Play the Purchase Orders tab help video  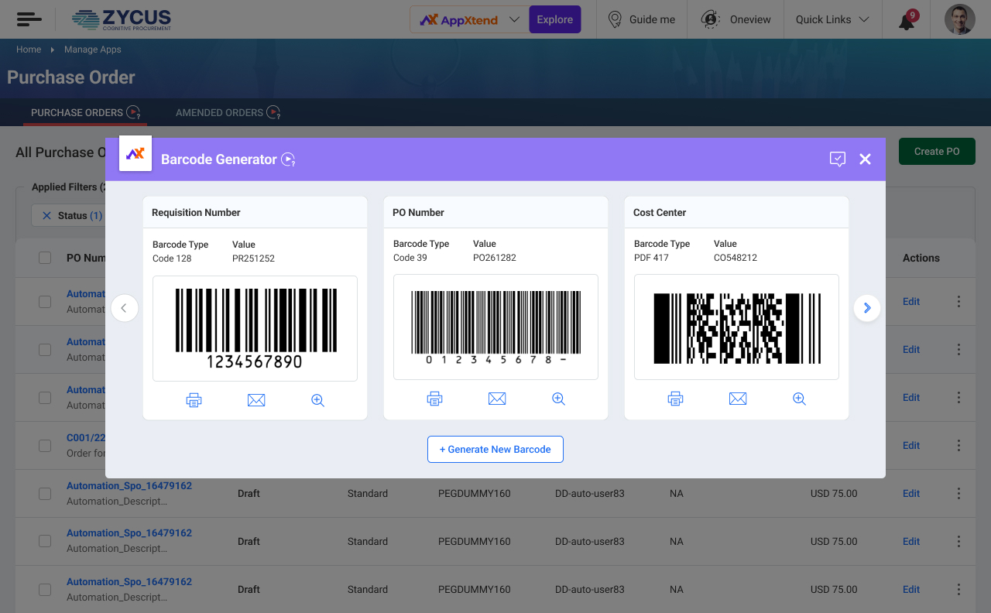pos(133,112)
